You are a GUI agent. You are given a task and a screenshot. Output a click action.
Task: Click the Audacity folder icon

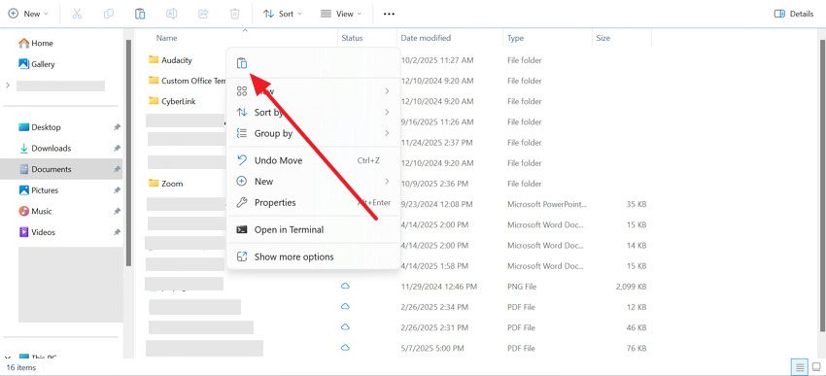pyautogui.click(x=154, y=59)
